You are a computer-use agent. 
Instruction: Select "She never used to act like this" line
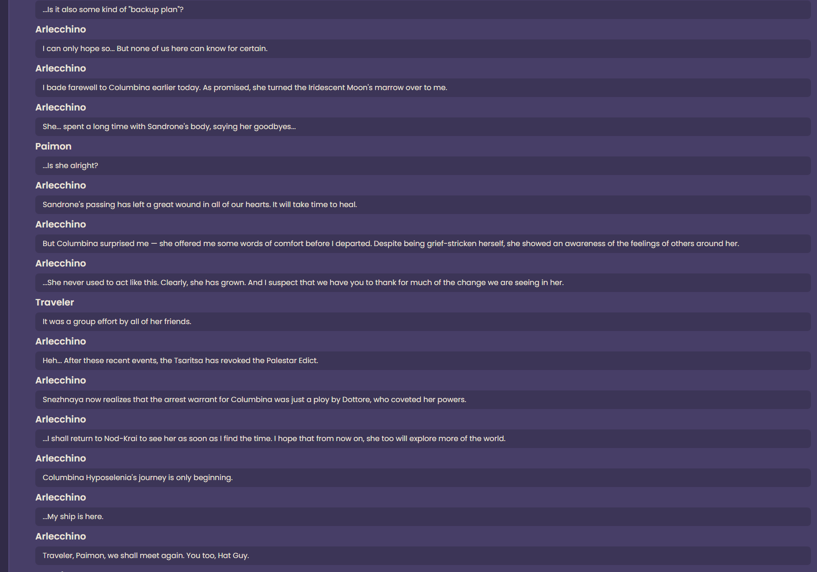[x=423, y=283]
